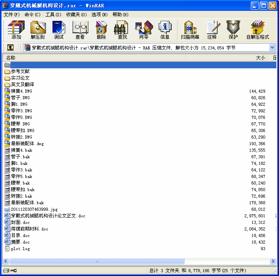Click the Virus Scan (扫描病毒) icon
The width and height of the screenshot is (279, 276).
190,30
